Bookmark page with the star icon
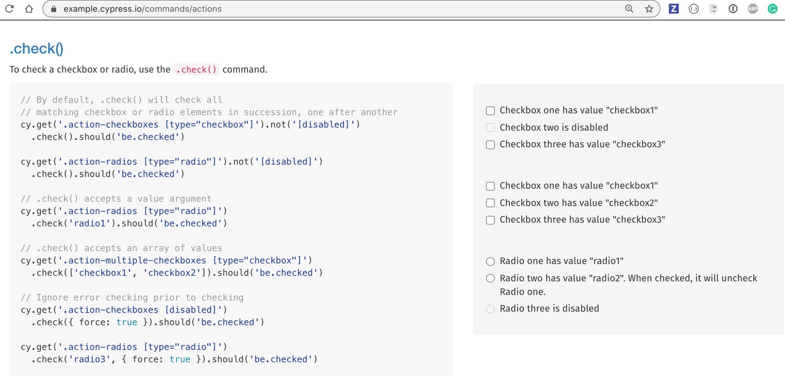The width and height of the screenshot is (785, 378). tap(649, 9)
